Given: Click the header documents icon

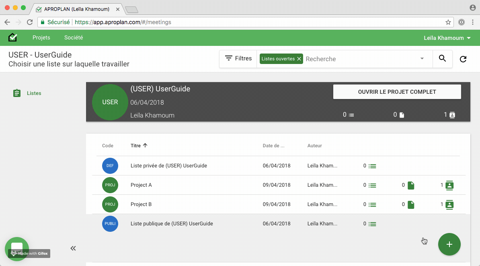Looking at the screenshot, I should point(402,115).
